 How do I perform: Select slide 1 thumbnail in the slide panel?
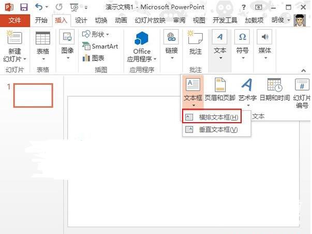tap(33, 95)
